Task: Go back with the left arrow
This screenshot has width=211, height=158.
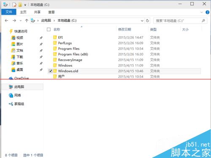Action: click(x=6, y=21)
